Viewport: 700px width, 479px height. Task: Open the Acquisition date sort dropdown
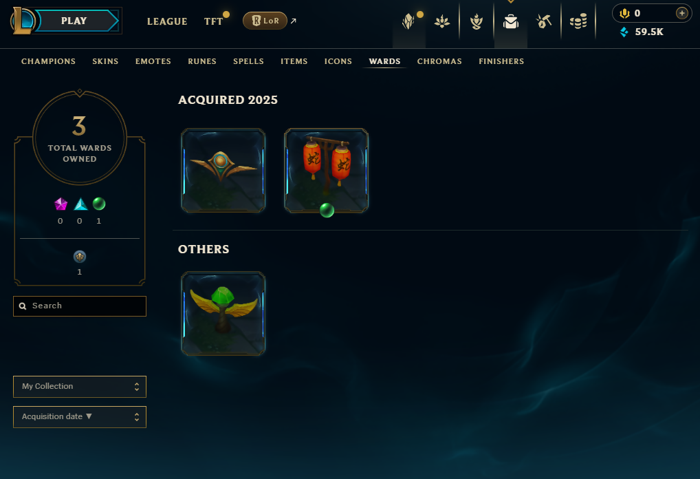point(80,417)
